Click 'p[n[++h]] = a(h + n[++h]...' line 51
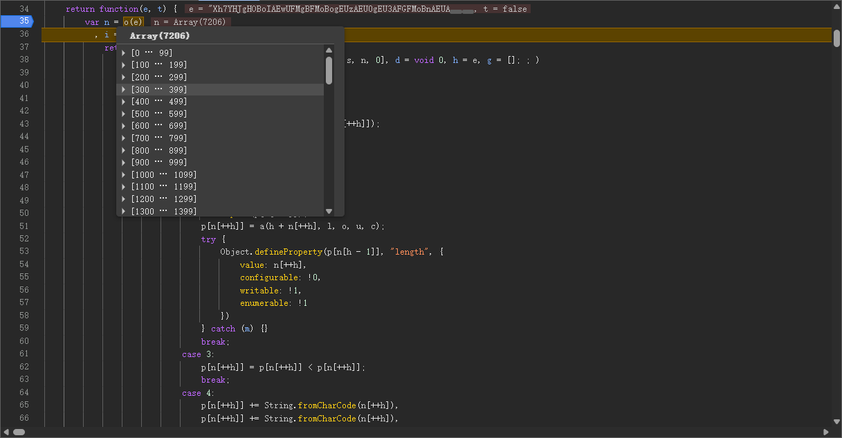 pyautogui.click(x=293, y=226)
